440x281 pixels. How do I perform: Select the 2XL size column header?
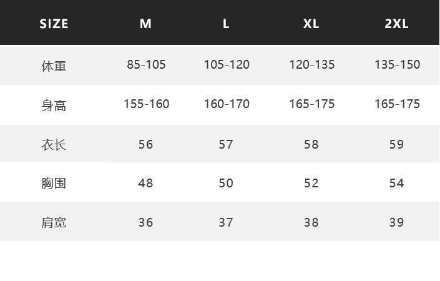[x=396, y=24]
